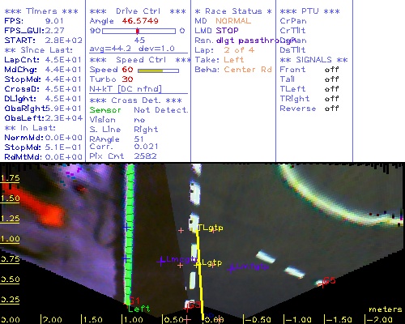
Task: Select the red G5 marker cross
Action: coord(322,283)
